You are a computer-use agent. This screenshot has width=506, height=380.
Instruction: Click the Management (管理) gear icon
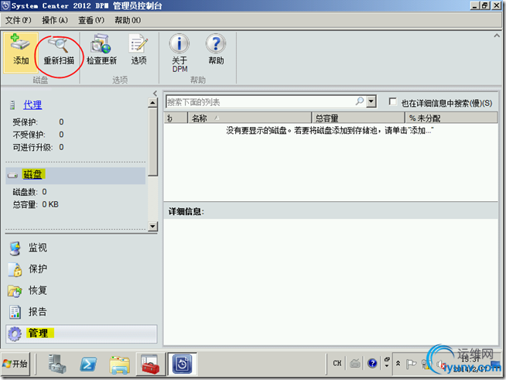(x=15, y=334)
